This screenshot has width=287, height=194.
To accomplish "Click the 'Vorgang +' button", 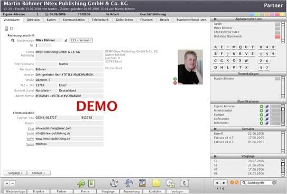I will click(15, 173).
